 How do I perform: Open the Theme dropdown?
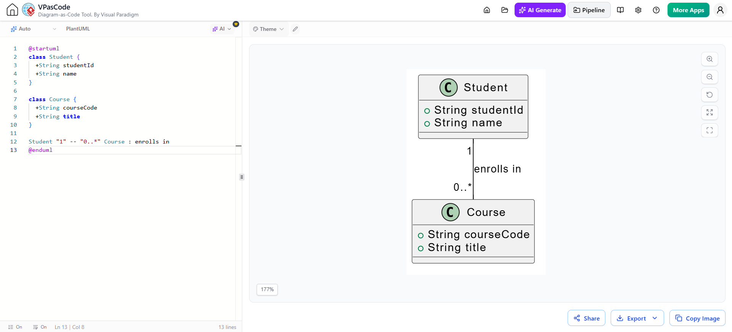point(269,29)
